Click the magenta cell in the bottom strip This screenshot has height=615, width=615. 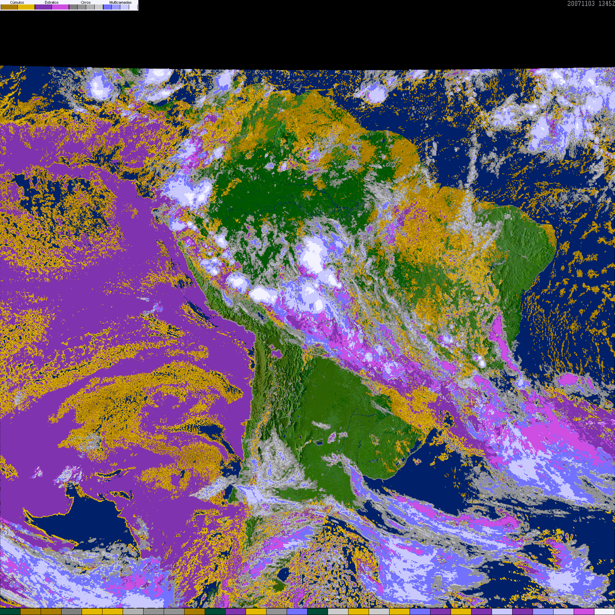pyautogui.click(x=584, y=612)
